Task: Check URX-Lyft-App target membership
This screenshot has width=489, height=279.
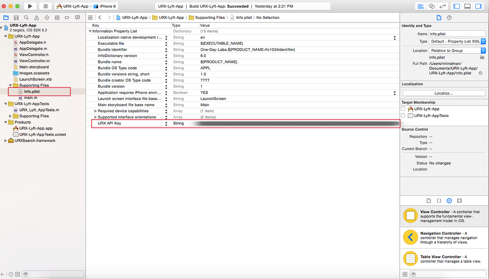Action: pyautogui.click(x=403, y=109)
